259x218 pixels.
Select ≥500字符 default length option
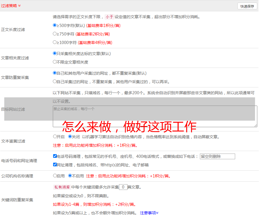pos(55,25)
